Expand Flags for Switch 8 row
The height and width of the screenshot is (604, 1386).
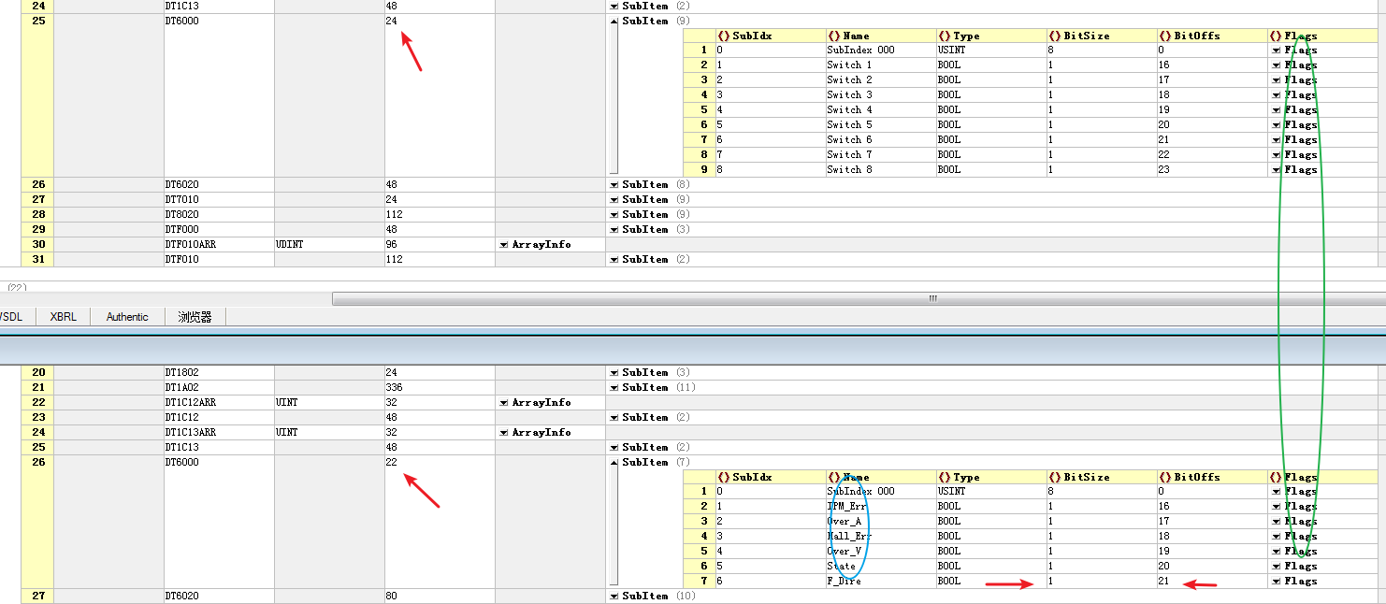tap(1276, 170)
